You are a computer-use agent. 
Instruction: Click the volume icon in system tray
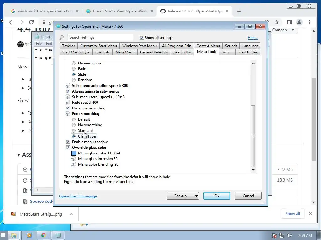pos(289,236)
